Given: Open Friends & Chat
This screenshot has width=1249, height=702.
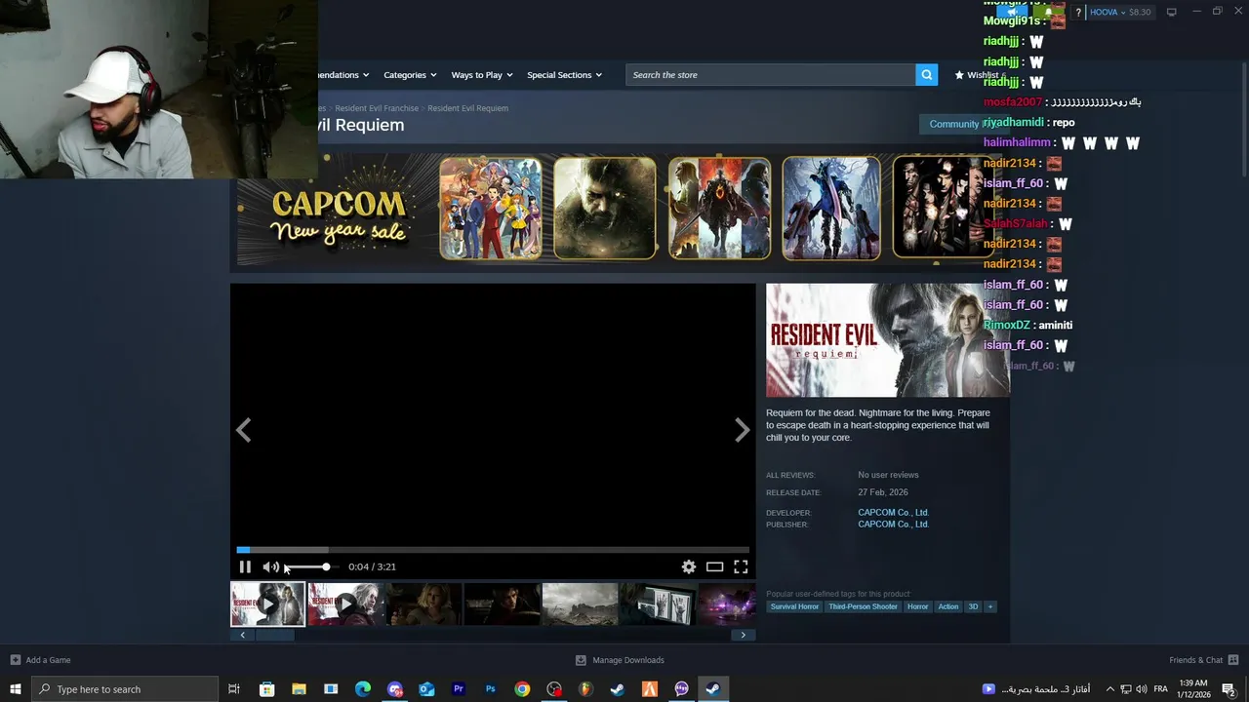Looking at the screenshot, I should [x=1203, y=660].
